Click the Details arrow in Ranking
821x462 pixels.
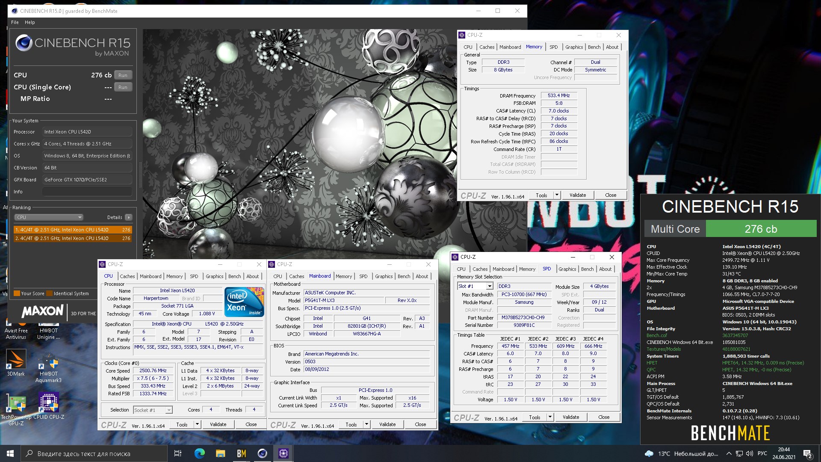point(129,217)
